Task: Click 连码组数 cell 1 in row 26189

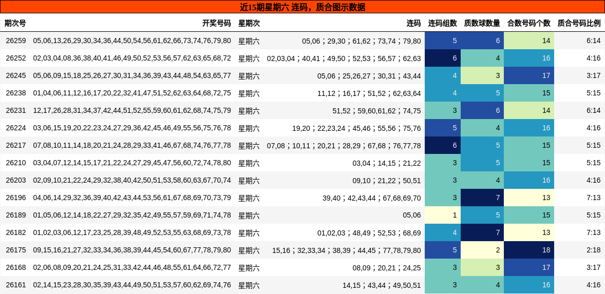Action: tap(443, 215)
